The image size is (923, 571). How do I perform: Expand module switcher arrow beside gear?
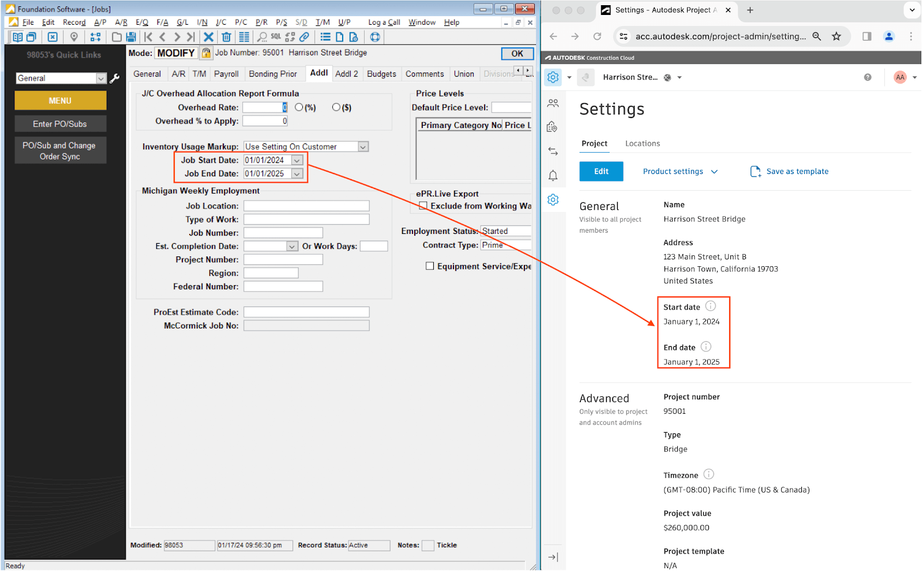(x=569, y=77)
